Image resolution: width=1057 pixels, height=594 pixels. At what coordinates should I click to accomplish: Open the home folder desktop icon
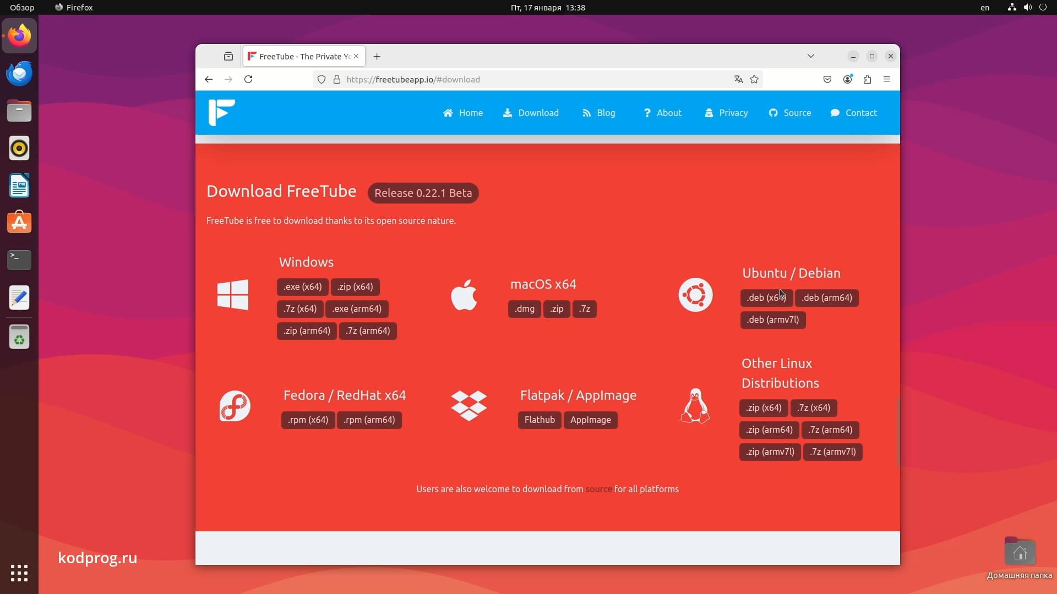pyautogui.click(x=1020, y=558)
